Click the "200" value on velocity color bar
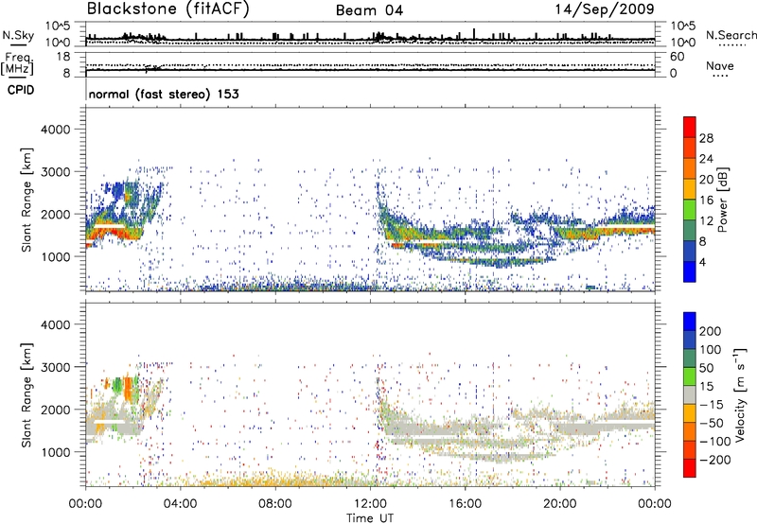This screenshot has height=524, width=757. [x=711, y=331]
